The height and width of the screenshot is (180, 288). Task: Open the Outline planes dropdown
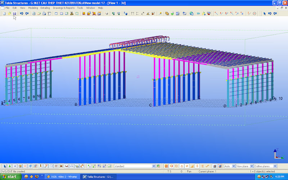[275, 166]
